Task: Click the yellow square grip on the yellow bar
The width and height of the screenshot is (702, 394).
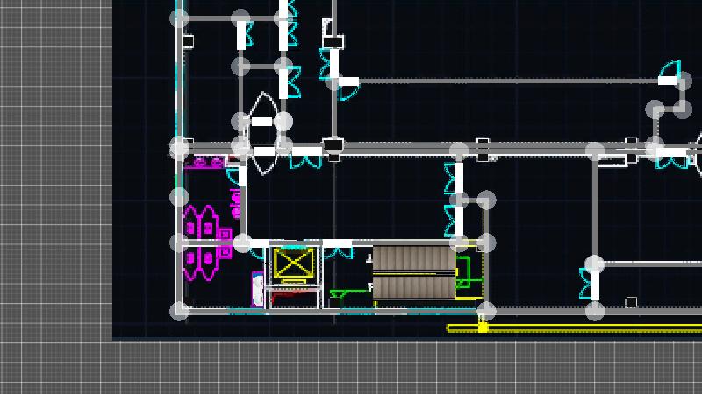Action: [483, 327]
